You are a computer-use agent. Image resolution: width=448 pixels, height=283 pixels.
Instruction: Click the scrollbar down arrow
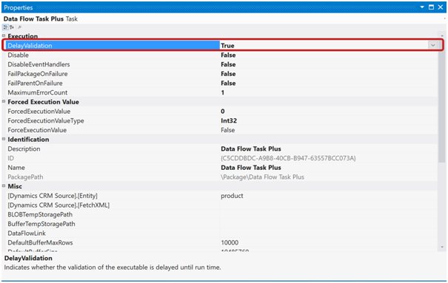coord(442,247)
